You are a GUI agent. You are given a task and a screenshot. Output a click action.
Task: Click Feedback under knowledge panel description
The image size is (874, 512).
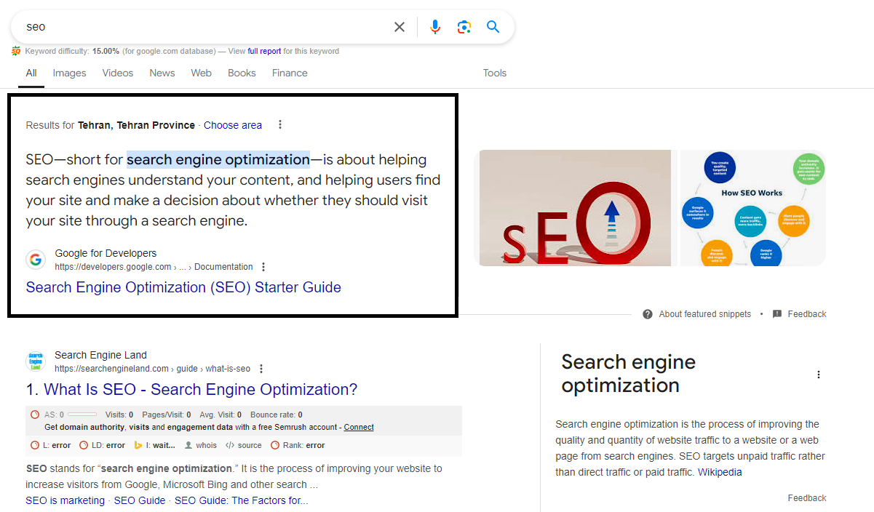pyautogui.click(x=807, y=498)
